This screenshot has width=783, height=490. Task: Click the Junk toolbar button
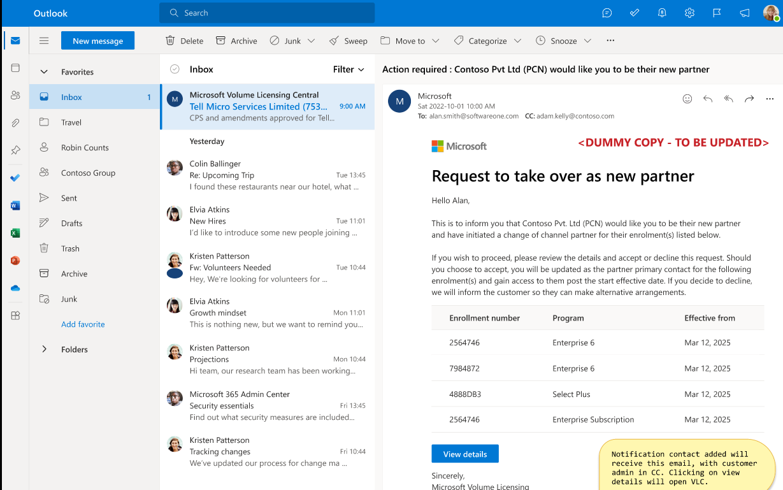click(285, 41)
